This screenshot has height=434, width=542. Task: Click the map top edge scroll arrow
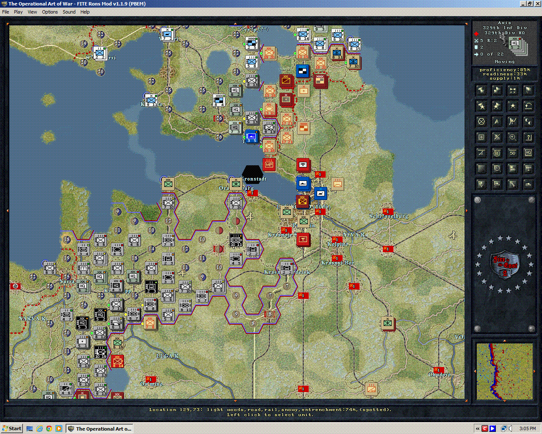[236, 23]
